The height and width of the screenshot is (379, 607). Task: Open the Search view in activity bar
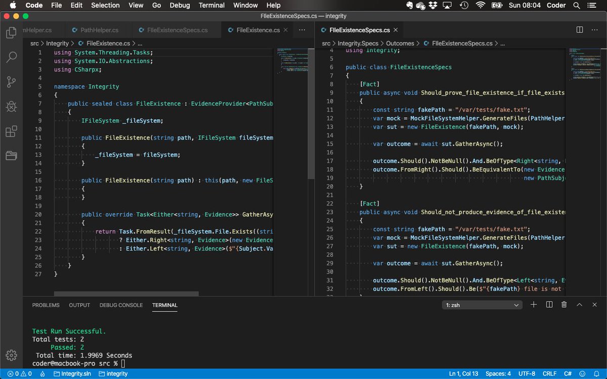pos(11,57)
